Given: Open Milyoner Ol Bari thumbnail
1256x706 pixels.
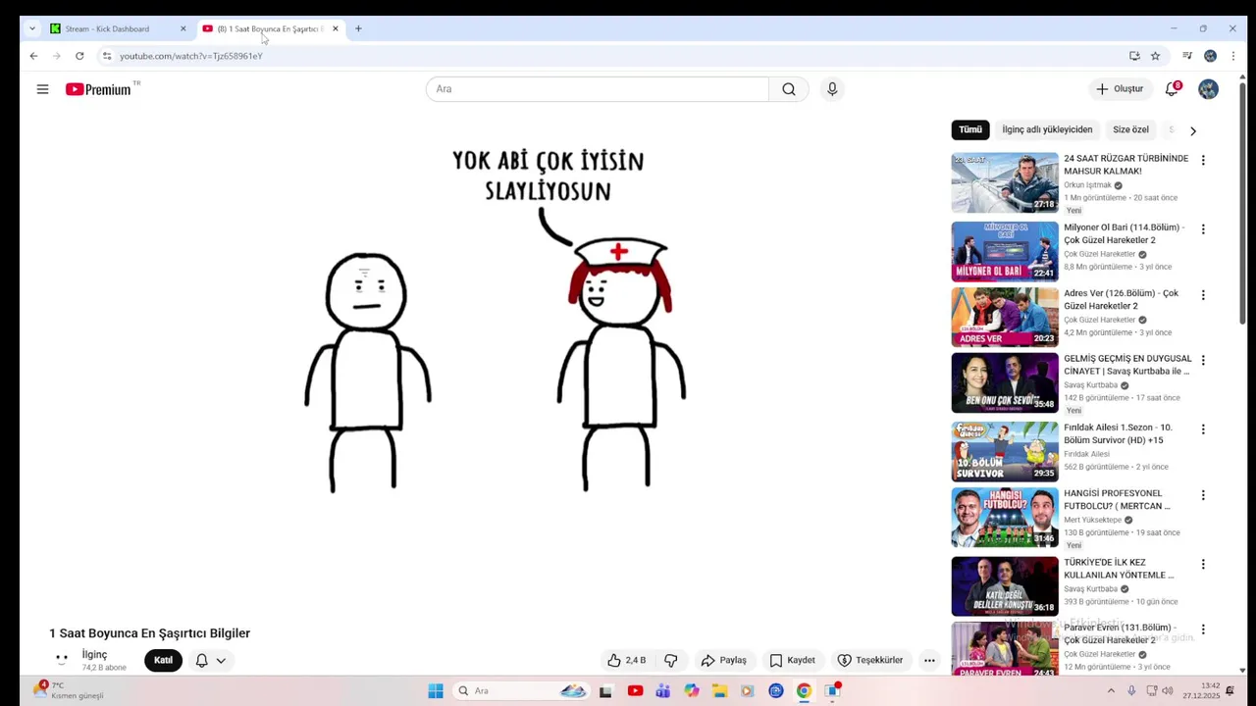Looking at the screenshot, I should (1005, 251).
